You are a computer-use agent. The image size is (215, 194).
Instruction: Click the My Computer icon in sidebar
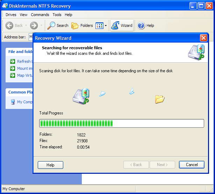tap(13, 102)
